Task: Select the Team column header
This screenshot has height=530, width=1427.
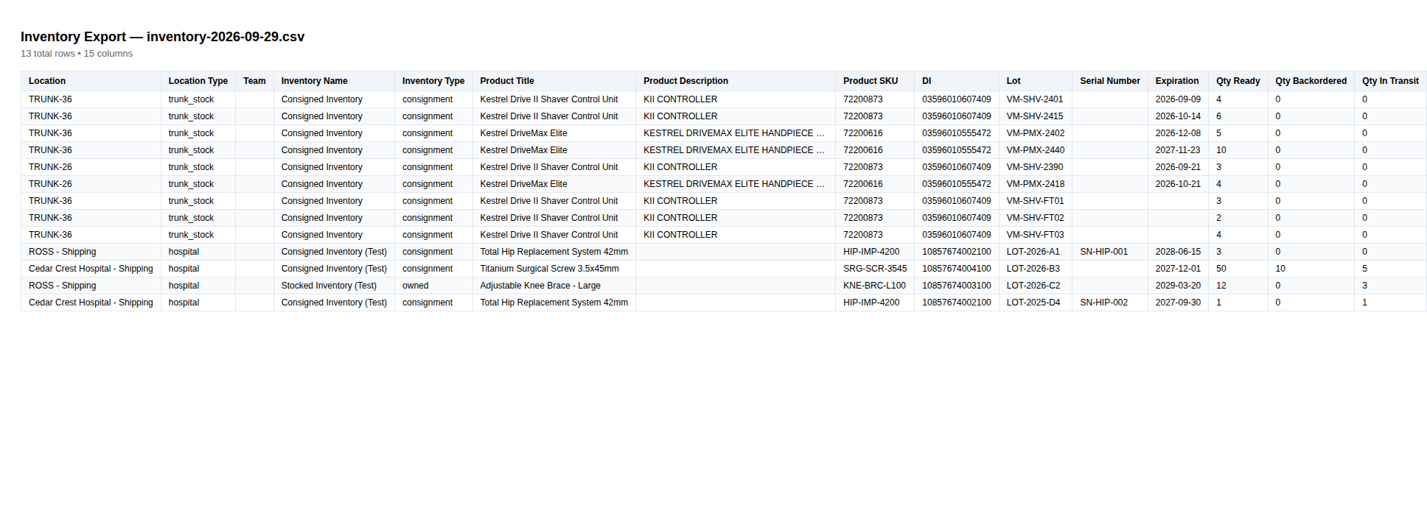Action: click(254, 81)
